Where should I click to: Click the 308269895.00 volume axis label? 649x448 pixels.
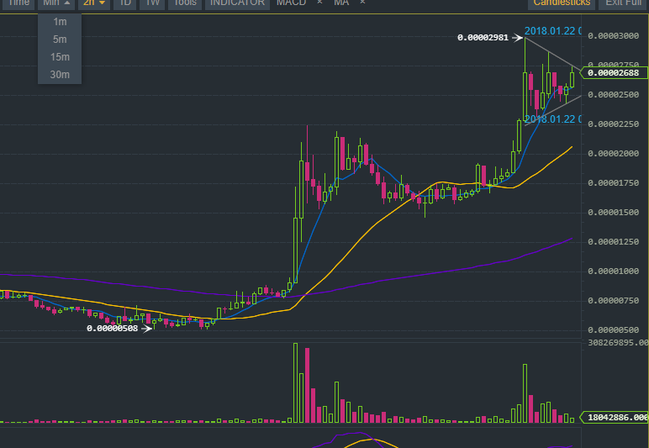click(x=618, y=343)
